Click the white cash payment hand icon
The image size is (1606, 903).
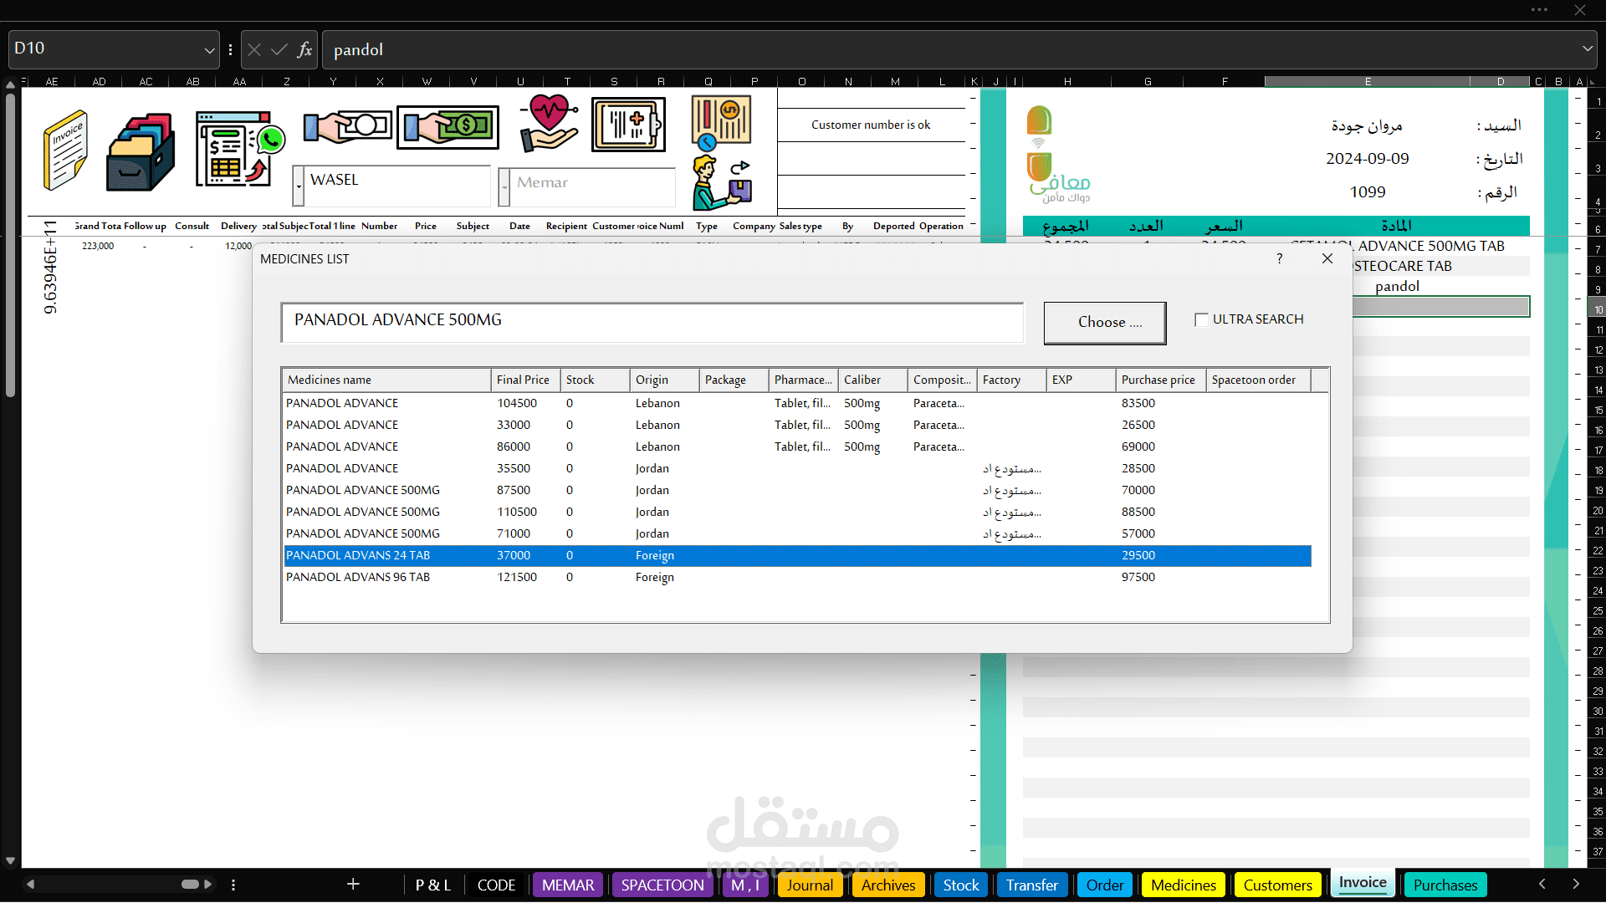tap(347, 127)
